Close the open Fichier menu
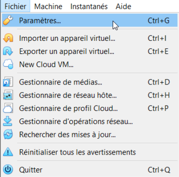This screenshot has width=179, height=177. [x=15, y=6]
